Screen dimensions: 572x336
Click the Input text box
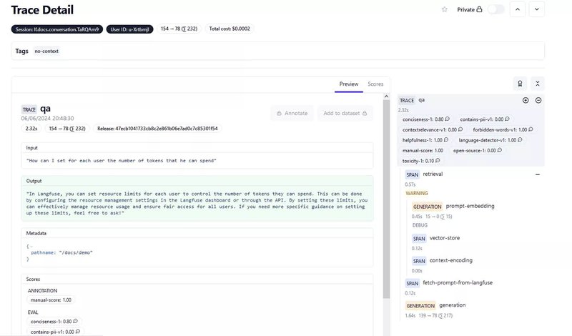coord(197,161)
